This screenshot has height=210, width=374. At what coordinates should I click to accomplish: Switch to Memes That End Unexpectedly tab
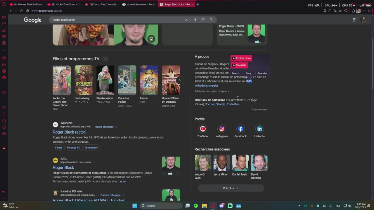pos(26,4)
